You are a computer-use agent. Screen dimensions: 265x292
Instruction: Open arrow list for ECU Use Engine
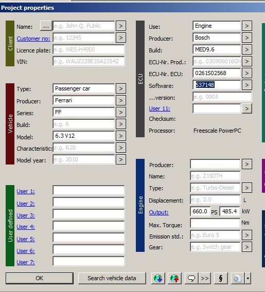pyautogui.click(x=247, y=26)
